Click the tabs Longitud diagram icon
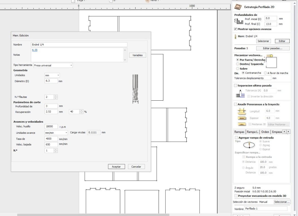 point(242,111)
